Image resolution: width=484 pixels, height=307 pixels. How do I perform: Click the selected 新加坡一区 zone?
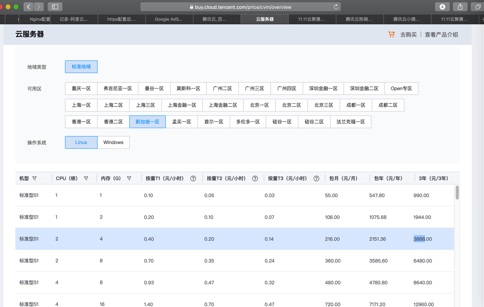[147, 122]
